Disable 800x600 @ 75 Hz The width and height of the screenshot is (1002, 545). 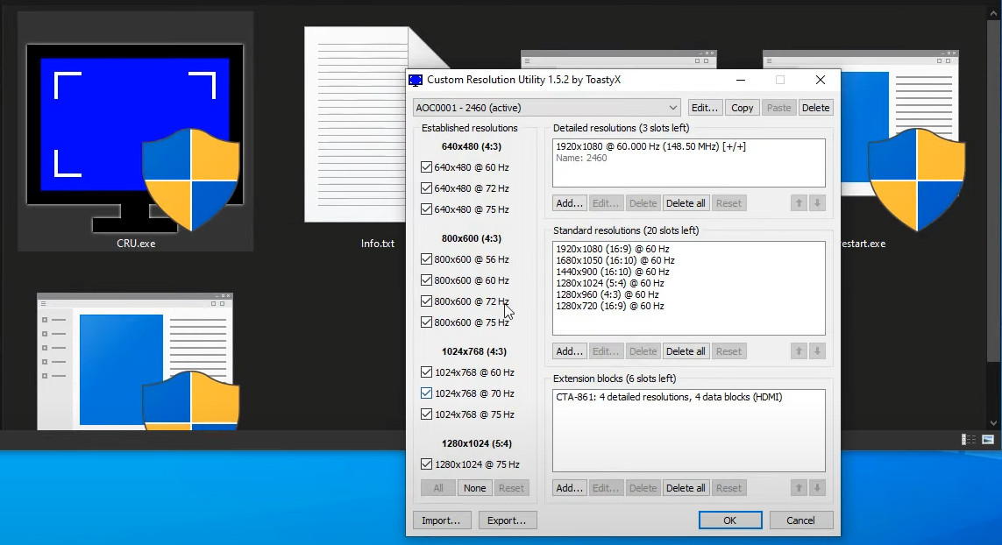[x=426, y=322]
